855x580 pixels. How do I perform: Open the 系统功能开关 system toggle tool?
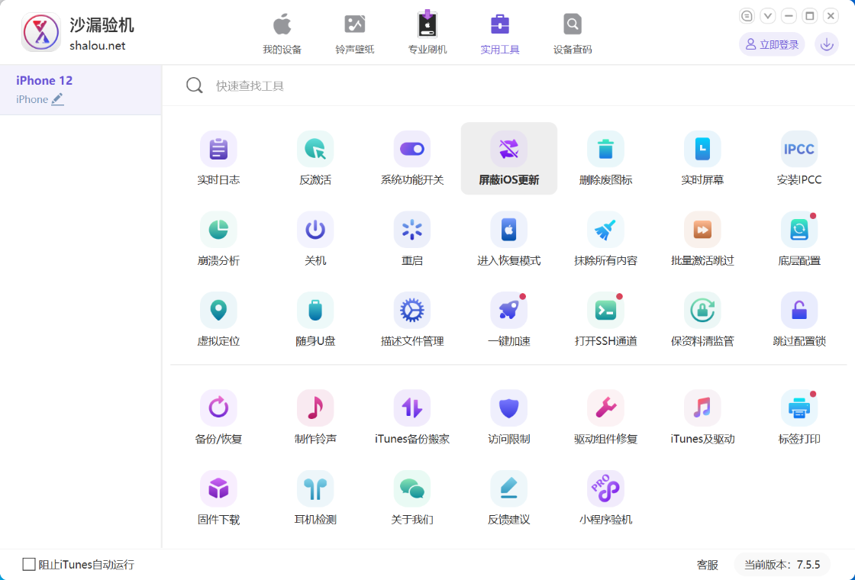pyautogui.click(x=412, y=150)
